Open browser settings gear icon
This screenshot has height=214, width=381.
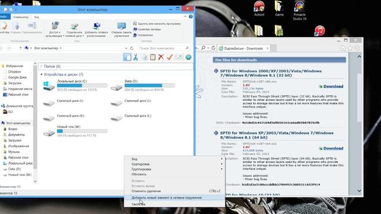coord(357,48)
